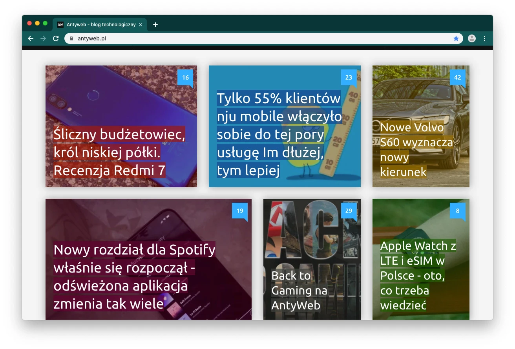515x349 pixels.
Task: Open a new tab with the plus button
Action: pos(155,25)
